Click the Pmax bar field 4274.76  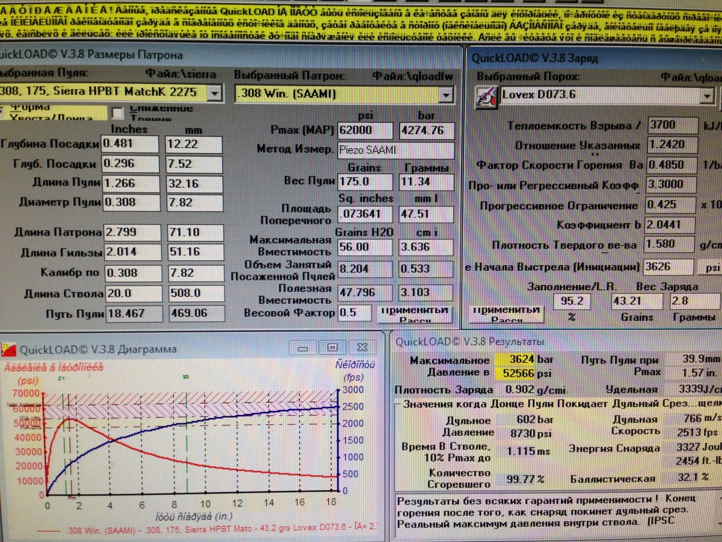pos(427,131)
